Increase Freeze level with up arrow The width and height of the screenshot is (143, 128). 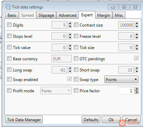click(137, 34)
